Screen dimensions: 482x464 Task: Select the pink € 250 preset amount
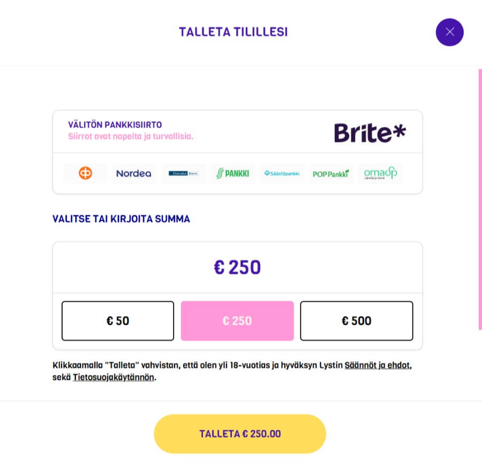[x=237, y=321]
